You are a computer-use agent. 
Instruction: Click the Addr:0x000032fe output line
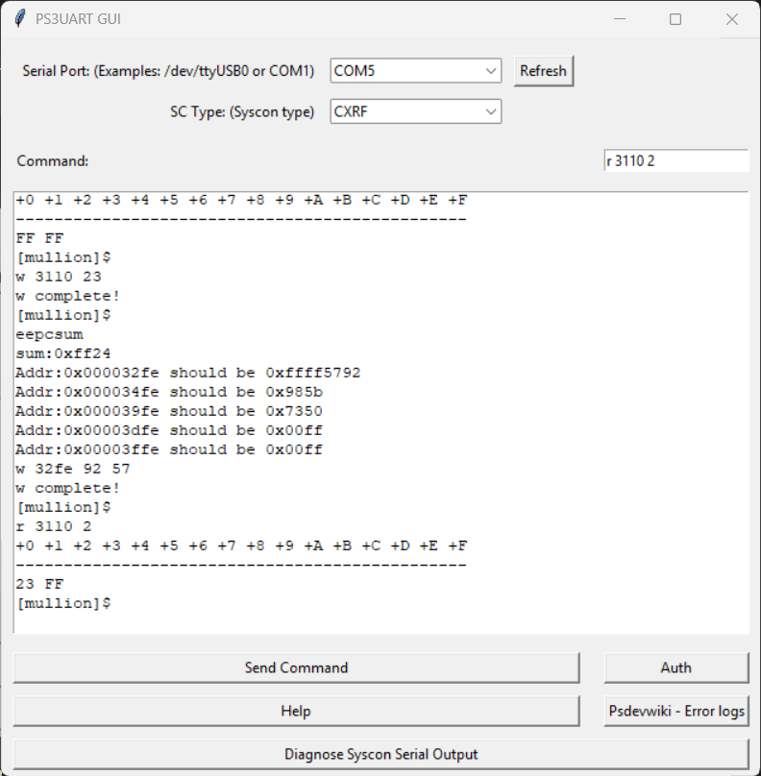[188, 373]
